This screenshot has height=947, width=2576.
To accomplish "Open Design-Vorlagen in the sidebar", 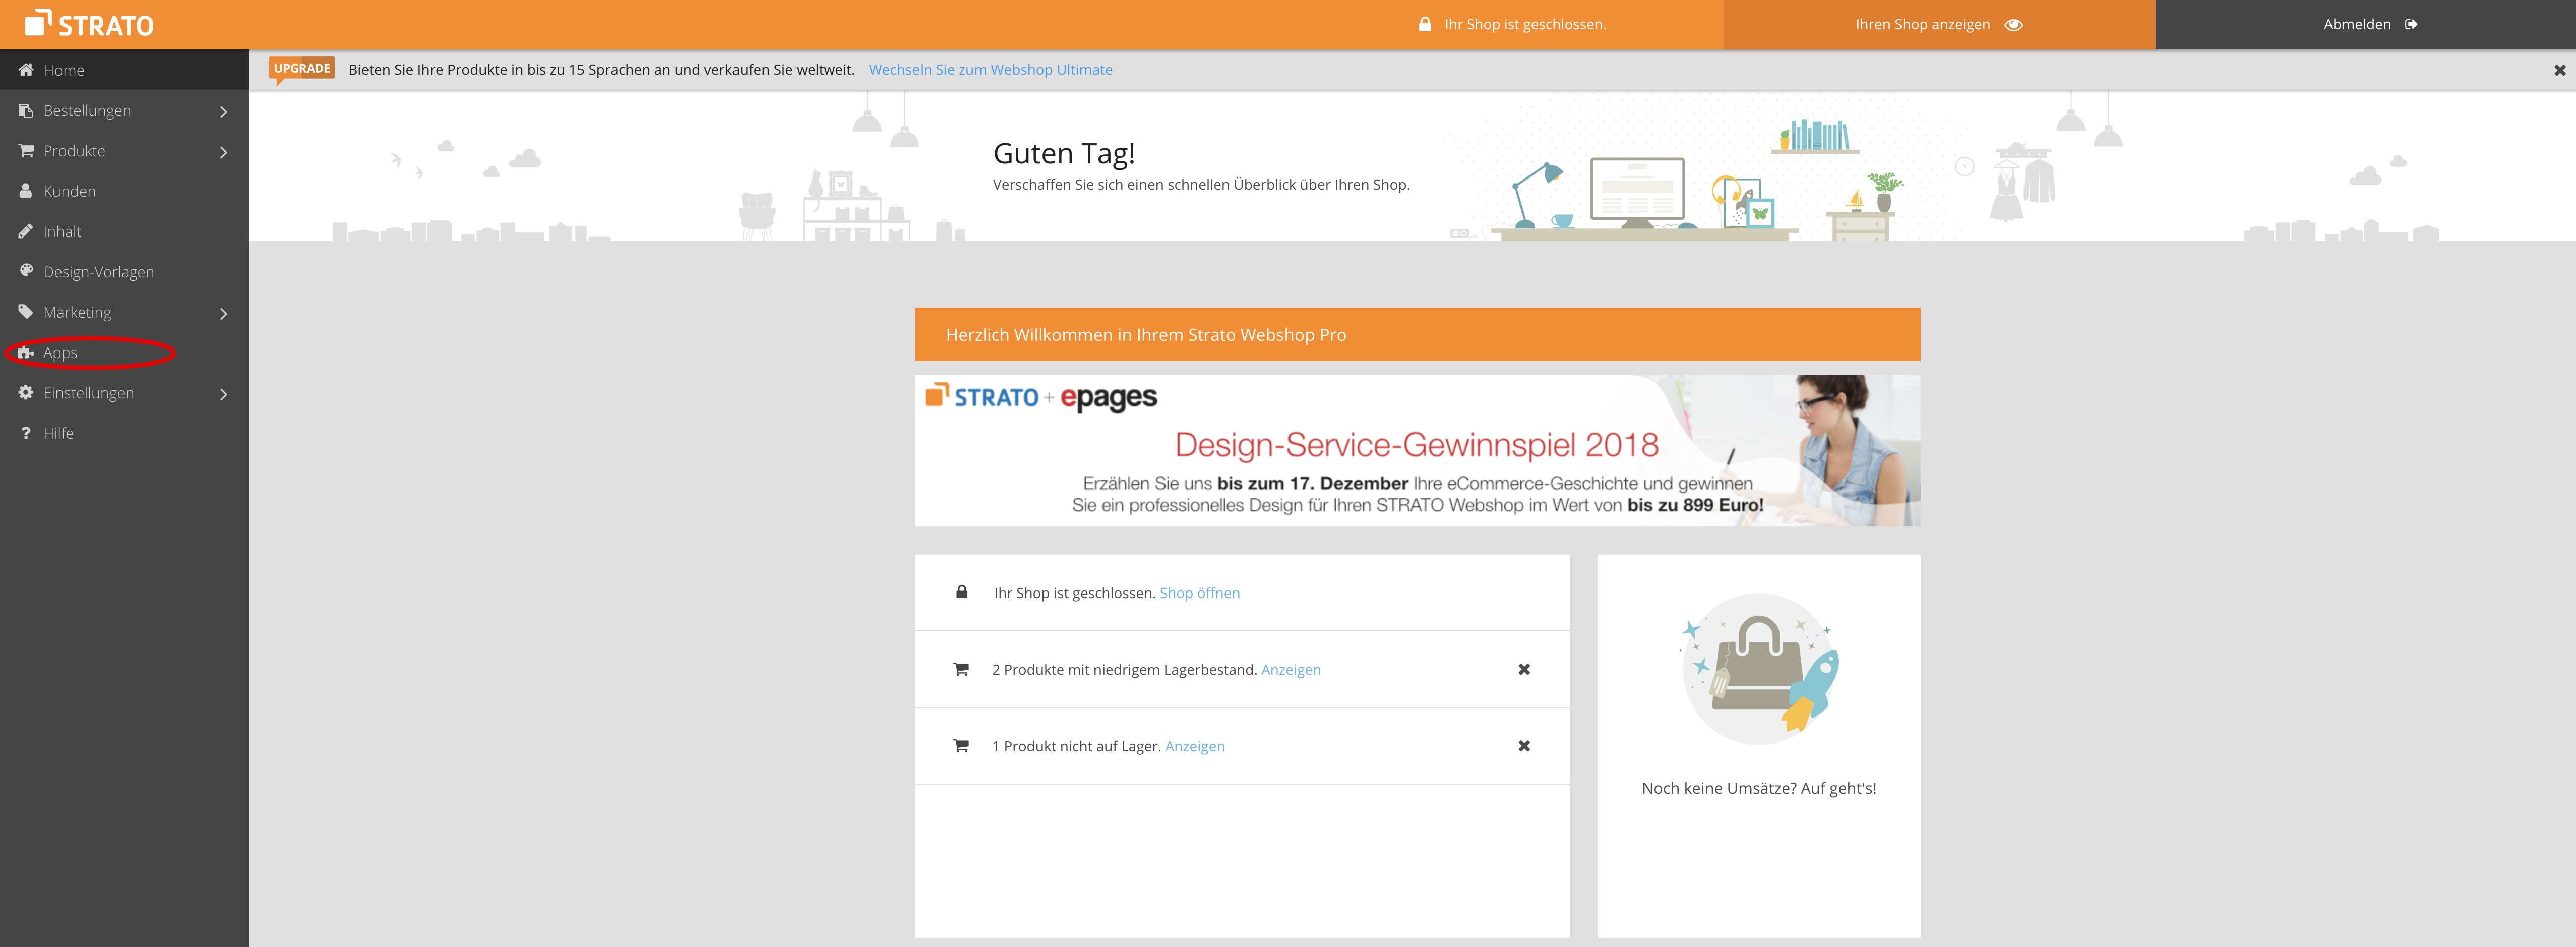I will coord(124,272).
